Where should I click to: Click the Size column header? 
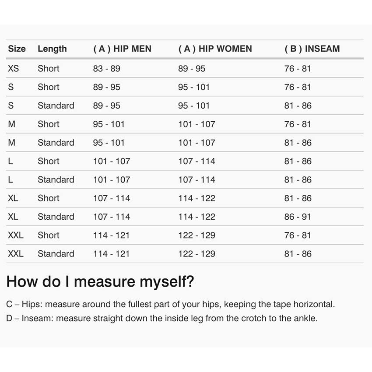point(17,49)
